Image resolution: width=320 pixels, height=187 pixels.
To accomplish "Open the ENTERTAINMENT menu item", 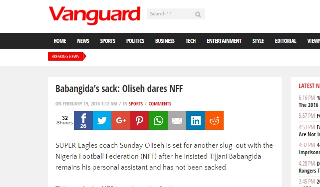I will pyautogui.click(x=224, y=41).
